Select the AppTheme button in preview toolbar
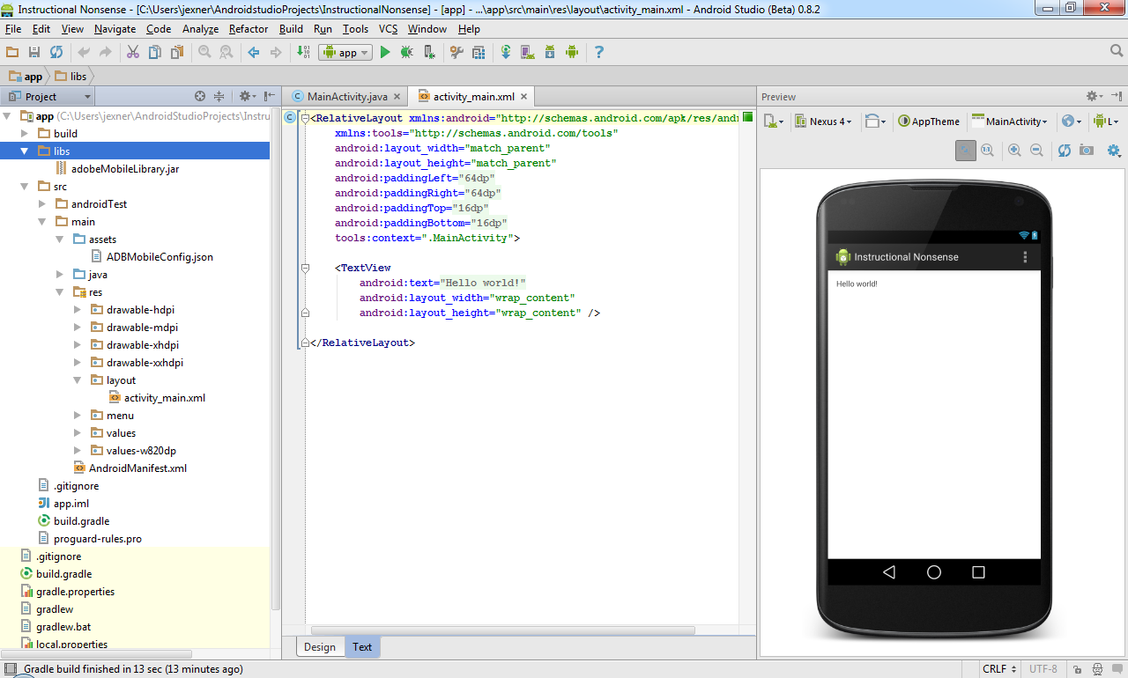The width and height of the screenshot is (1128, 678). (x=929, y=122)
